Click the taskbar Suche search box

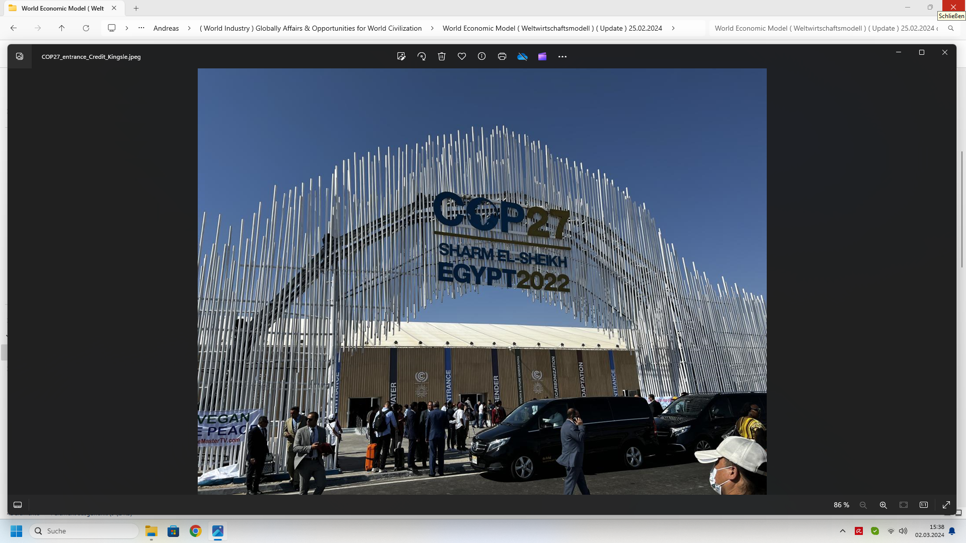84,531
